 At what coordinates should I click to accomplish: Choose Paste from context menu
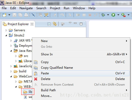[x=81, y=73]
